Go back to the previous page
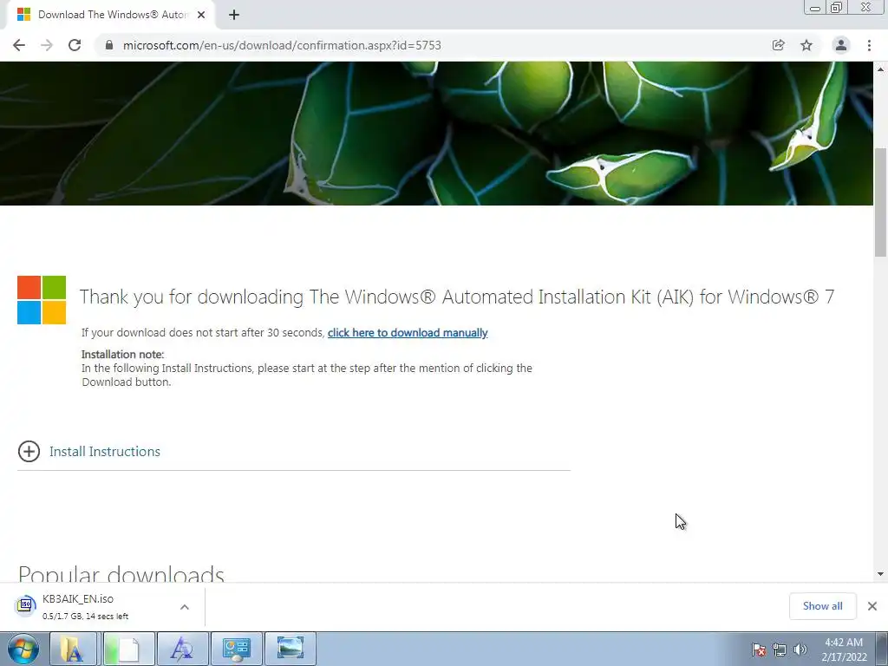Image resolution: width=888 pixels, height=666 pixels. 19,45
